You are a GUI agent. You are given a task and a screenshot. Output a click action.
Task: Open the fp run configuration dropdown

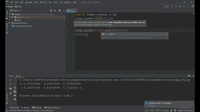(168, 6)
